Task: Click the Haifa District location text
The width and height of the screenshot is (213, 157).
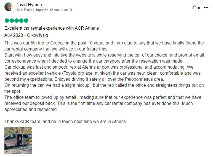Action: (x=31, y=10)
